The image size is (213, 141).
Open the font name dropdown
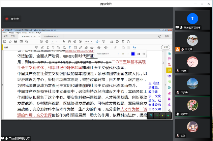(x=107, y=54)
